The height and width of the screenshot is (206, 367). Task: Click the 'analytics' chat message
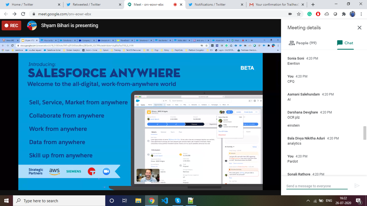(295, 143)
